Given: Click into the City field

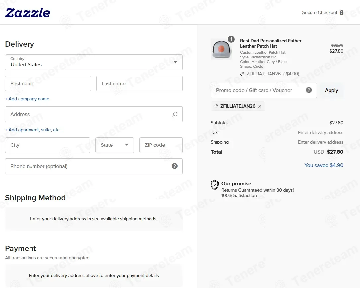Looking at the screenshot, I should pos(47,145).
